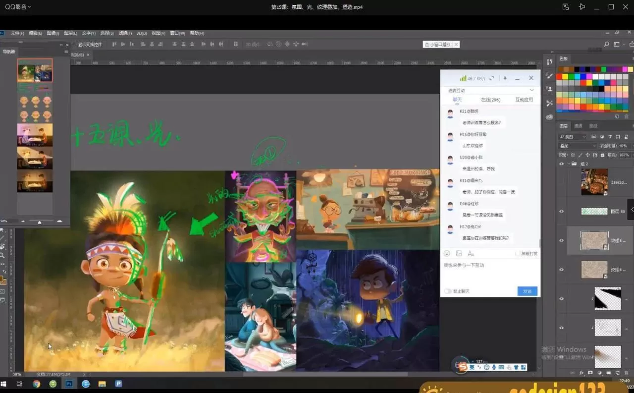Open the layer blend mode dropdown 叠加
The width and height of the screenshot is (634, 393).
[577, 146]
